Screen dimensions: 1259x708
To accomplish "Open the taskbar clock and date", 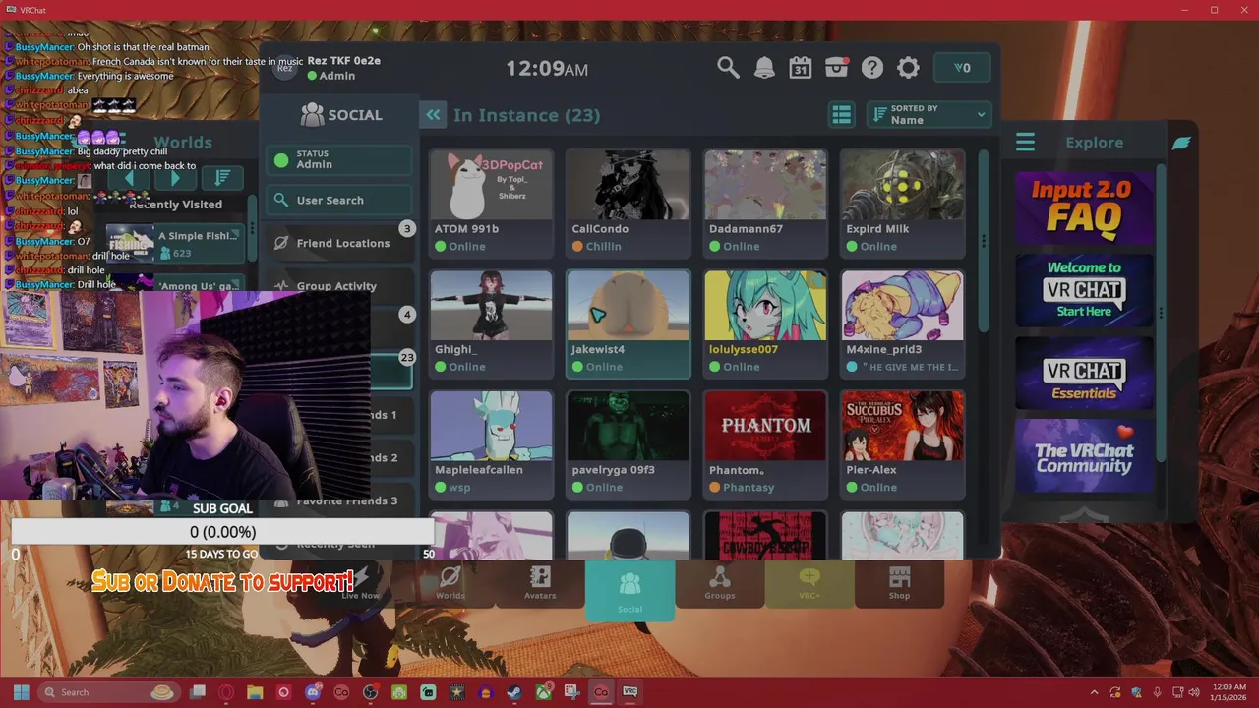I will coord(1229,692).
